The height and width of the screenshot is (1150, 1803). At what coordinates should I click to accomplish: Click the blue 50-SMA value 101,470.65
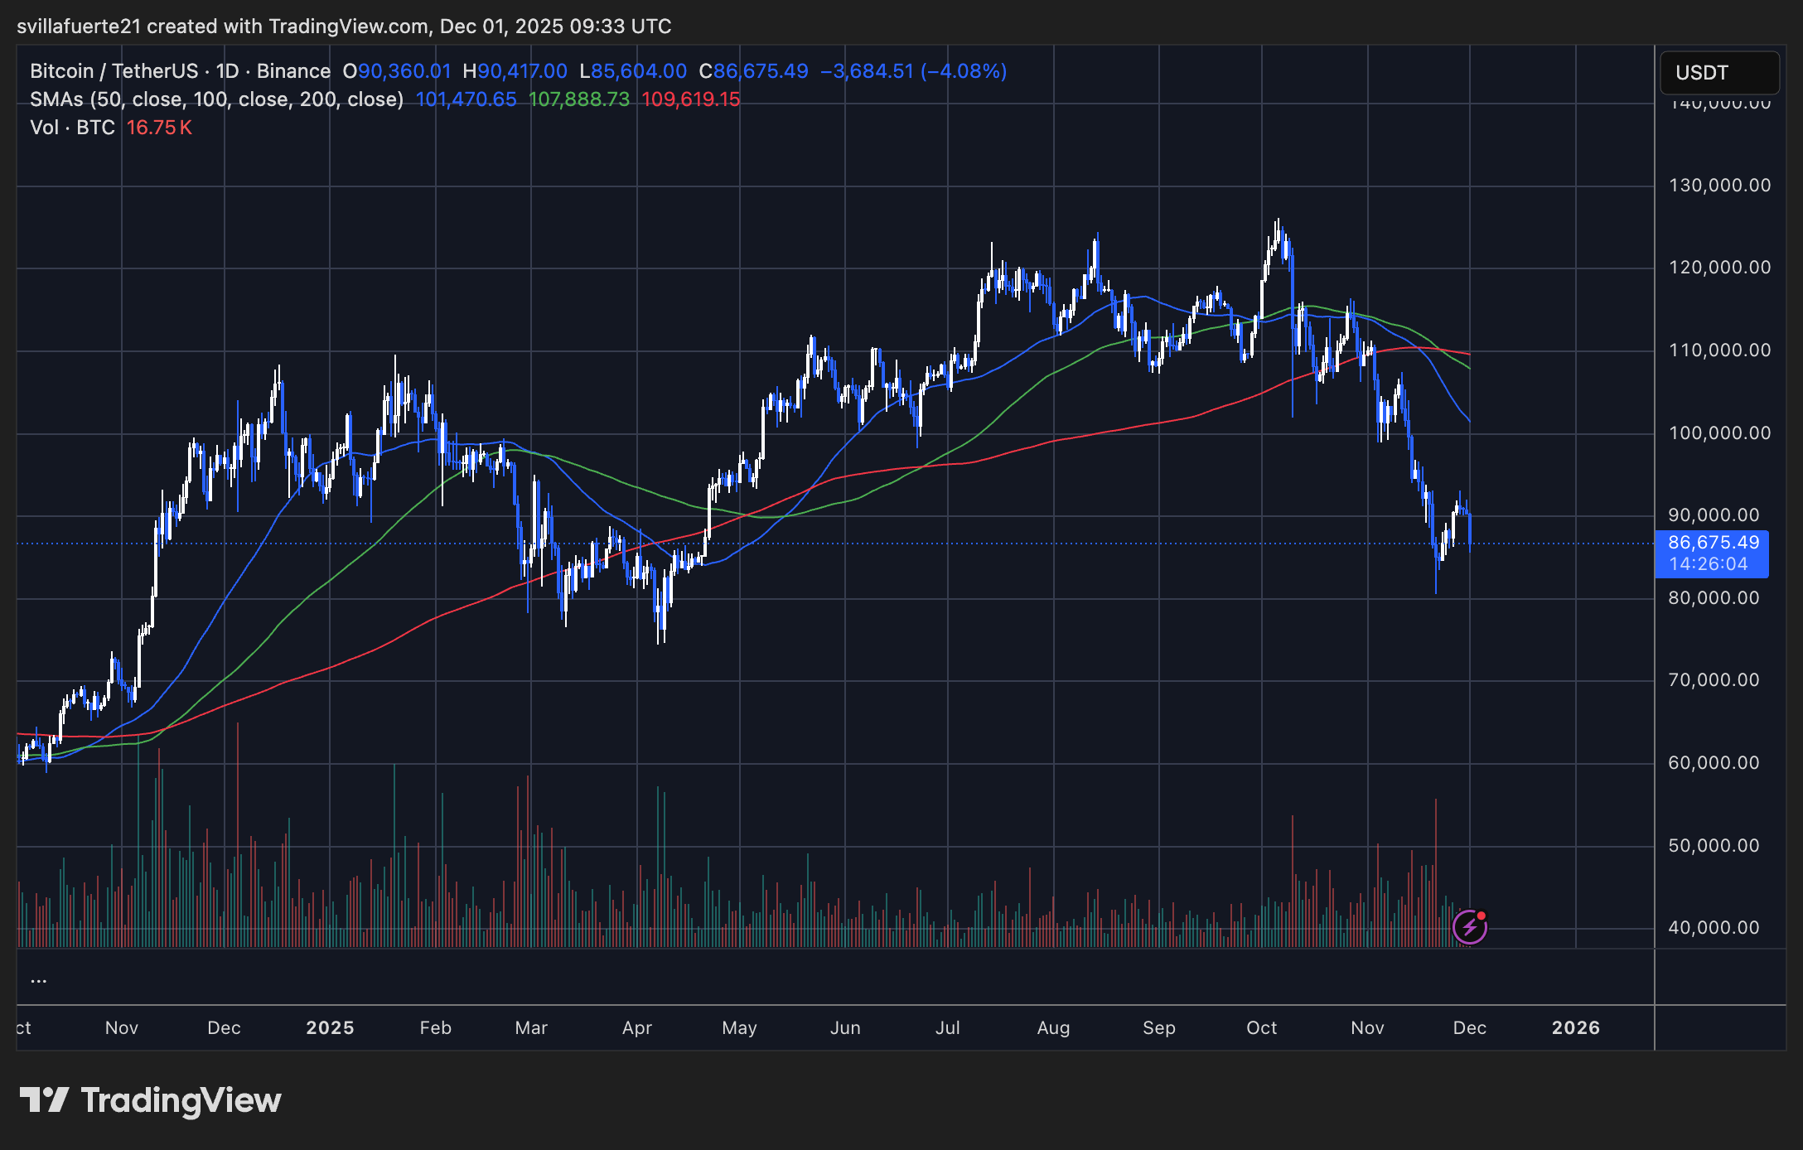(467, 99)
